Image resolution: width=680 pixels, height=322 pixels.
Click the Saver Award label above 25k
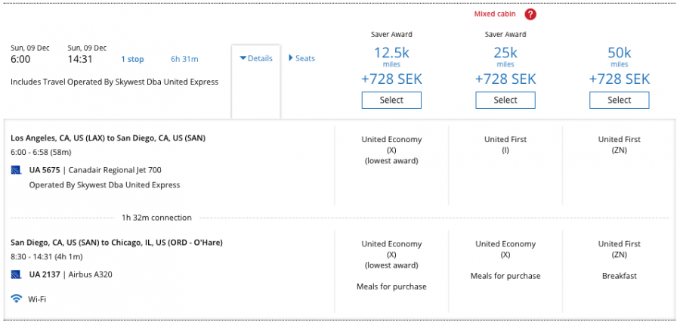click(x=505, y=34)
